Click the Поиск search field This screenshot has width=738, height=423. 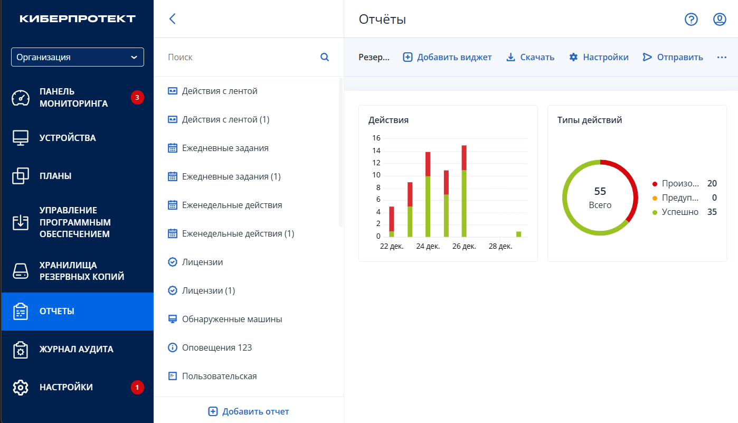click(242, 57)
